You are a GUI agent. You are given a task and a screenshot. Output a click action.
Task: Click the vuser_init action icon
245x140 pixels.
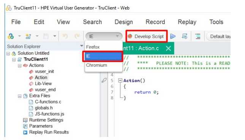(31, 72)
